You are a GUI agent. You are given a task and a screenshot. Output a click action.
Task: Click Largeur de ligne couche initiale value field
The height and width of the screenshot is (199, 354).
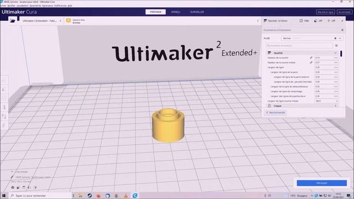click(326, 101)
